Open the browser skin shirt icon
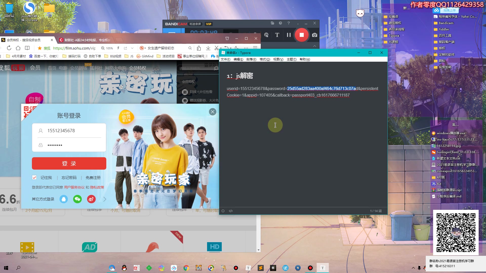 227,38
